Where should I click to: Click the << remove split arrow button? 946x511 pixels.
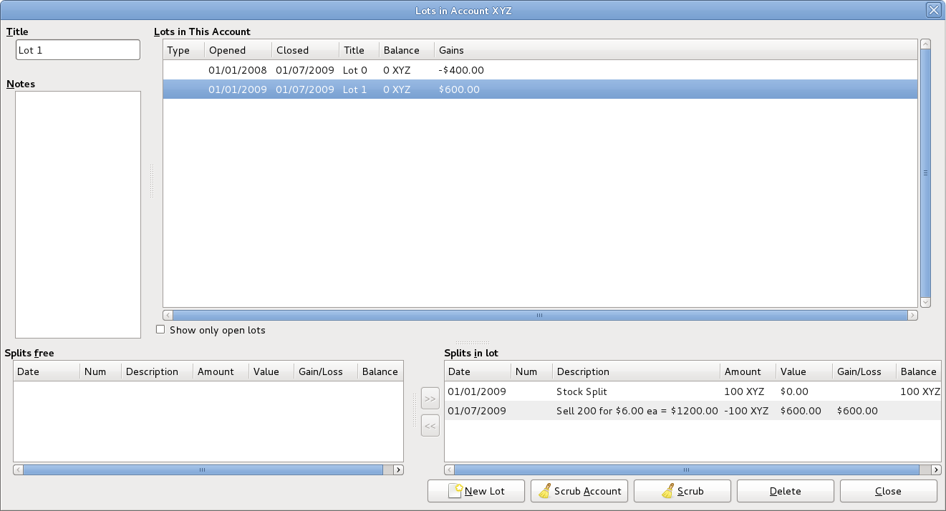[x=430, y=426]
